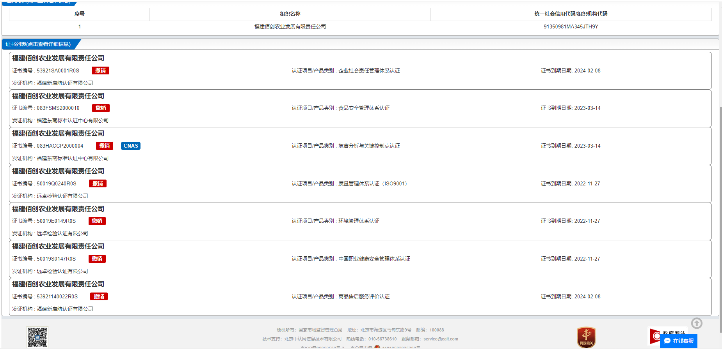Screen dimensions: 722x349
Task: Click the CNAS badge on 083HACCP2000004 certificate
Action: tap(131, 146)
